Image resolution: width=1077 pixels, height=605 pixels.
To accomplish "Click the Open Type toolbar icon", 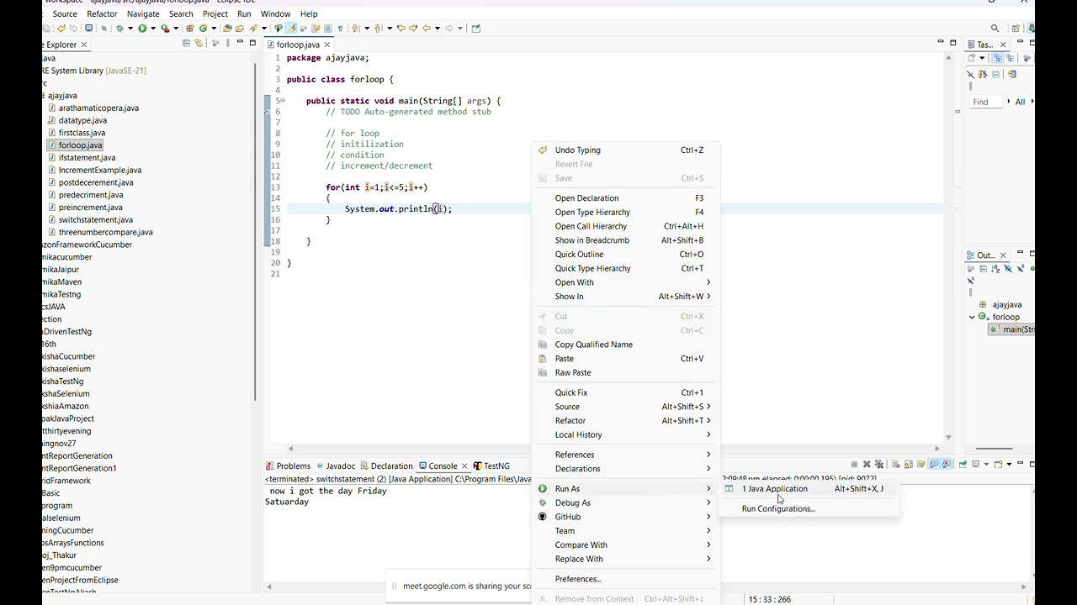I will click(x=228, y=28).
